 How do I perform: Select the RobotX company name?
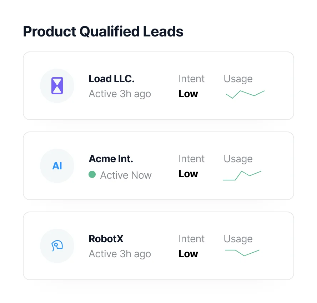(x=106, y=239)
